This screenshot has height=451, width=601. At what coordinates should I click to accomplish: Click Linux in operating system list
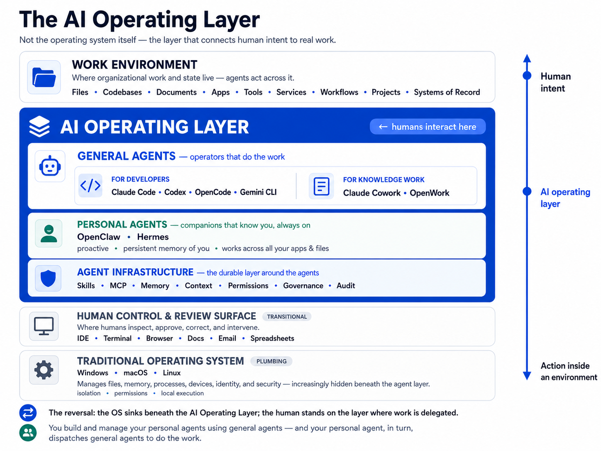172,373
